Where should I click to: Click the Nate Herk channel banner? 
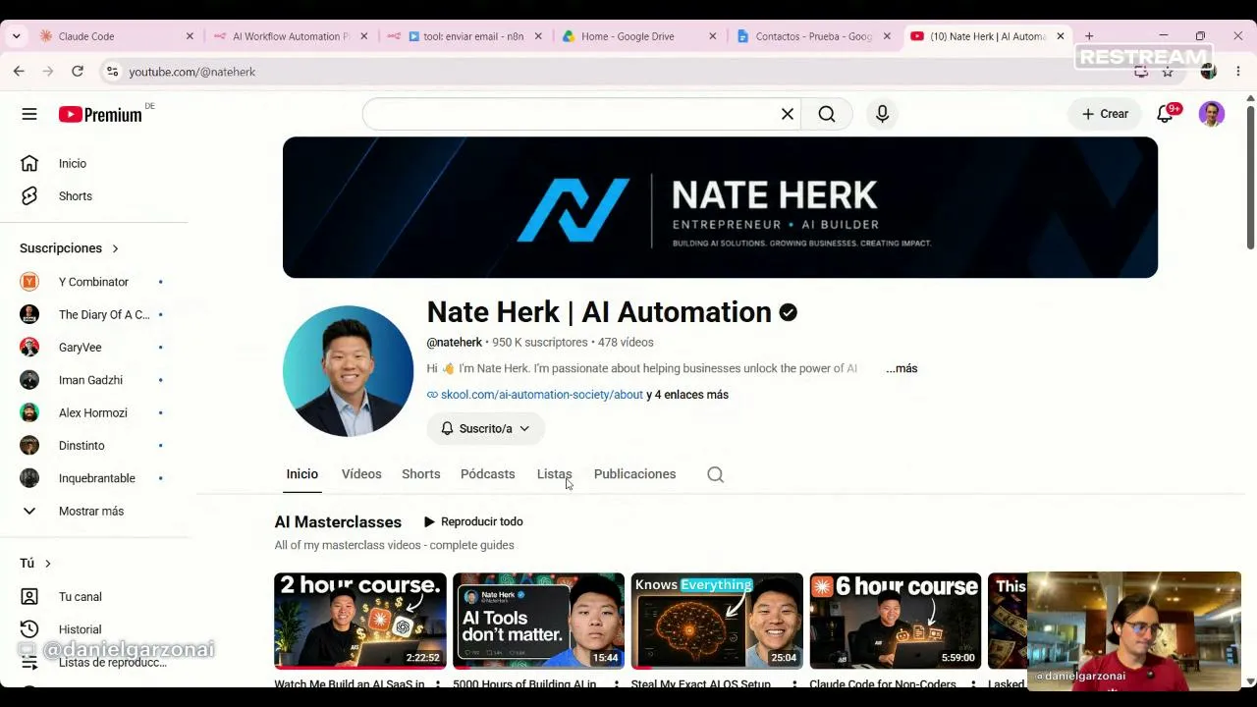(x=720, y=207)
